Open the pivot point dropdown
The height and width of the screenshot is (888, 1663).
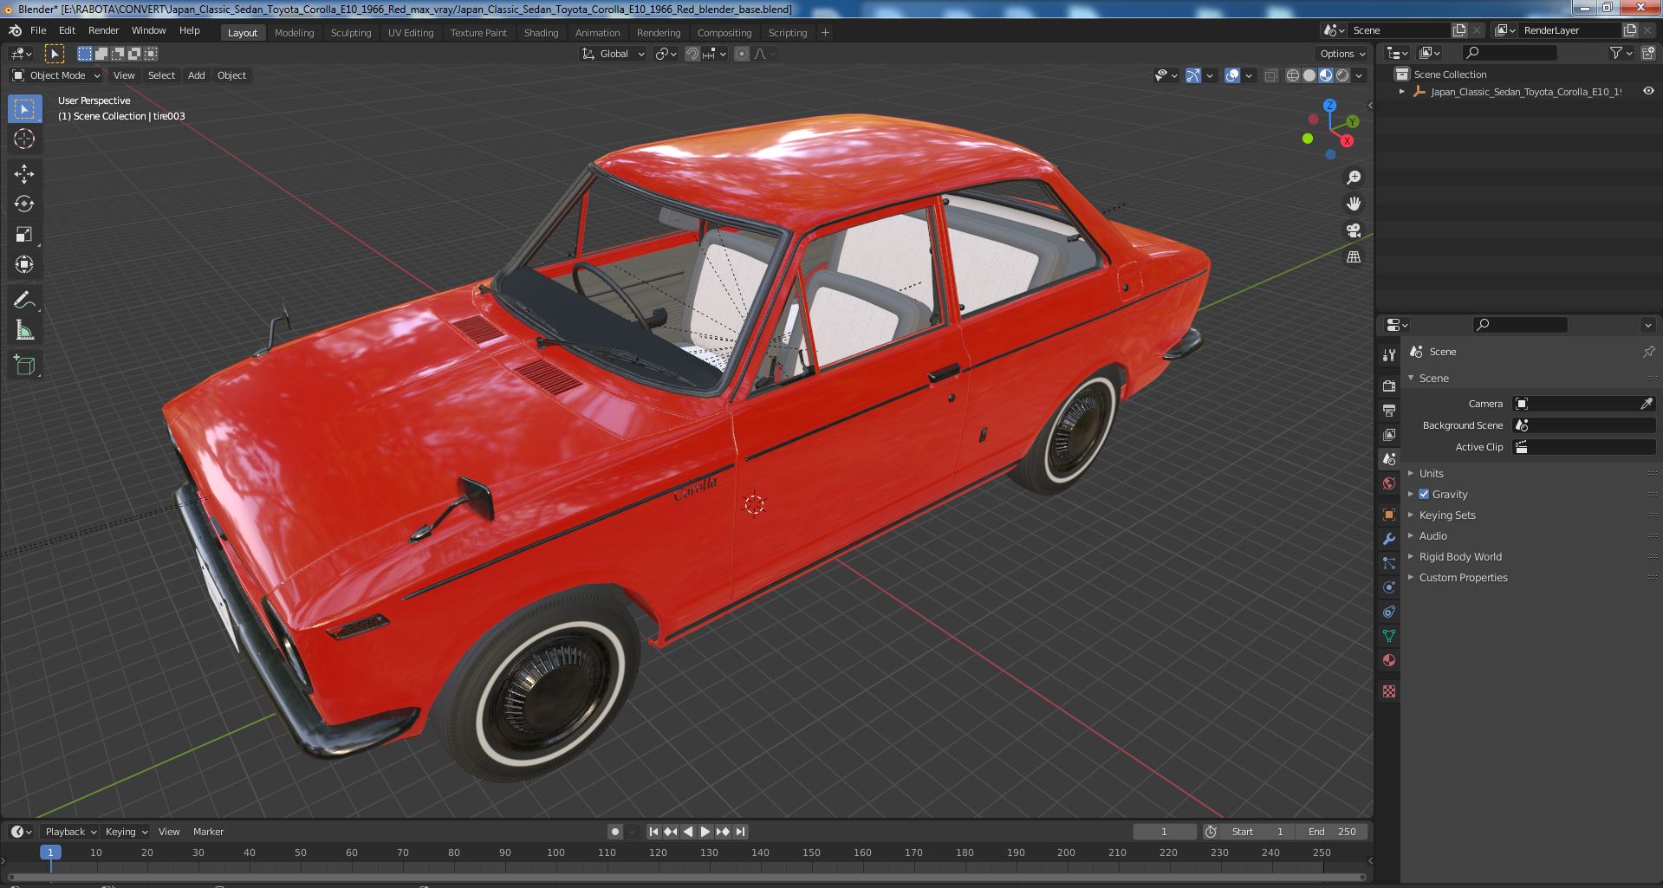coord(666,54)
